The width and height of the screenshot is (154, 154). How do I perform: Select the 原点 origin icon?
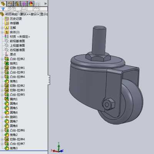pyautogui.click(x=7, y=54)
